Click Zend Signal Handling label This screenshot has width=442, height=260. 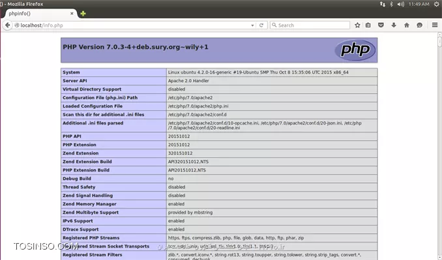87,195
